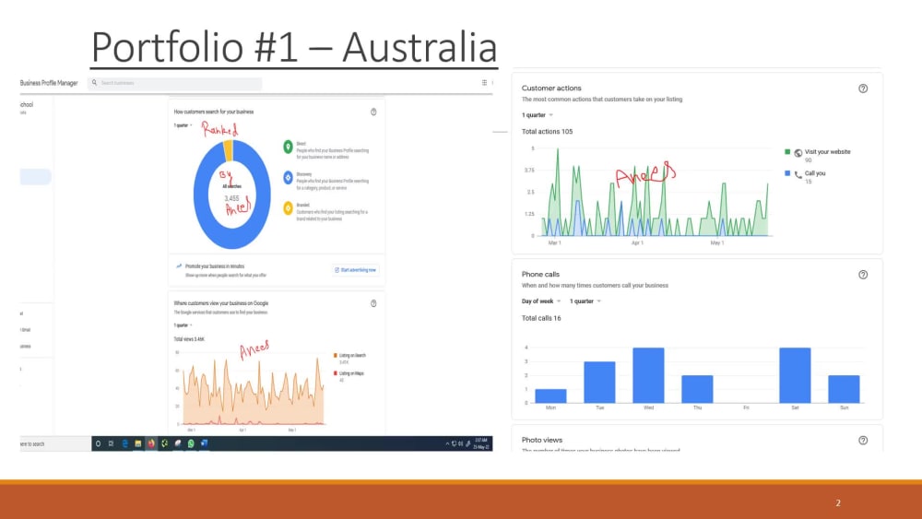This screenshot has width=922, height=519.
Task: Click the Monday bar in Phone calls chart
Action: pos(550,396)
